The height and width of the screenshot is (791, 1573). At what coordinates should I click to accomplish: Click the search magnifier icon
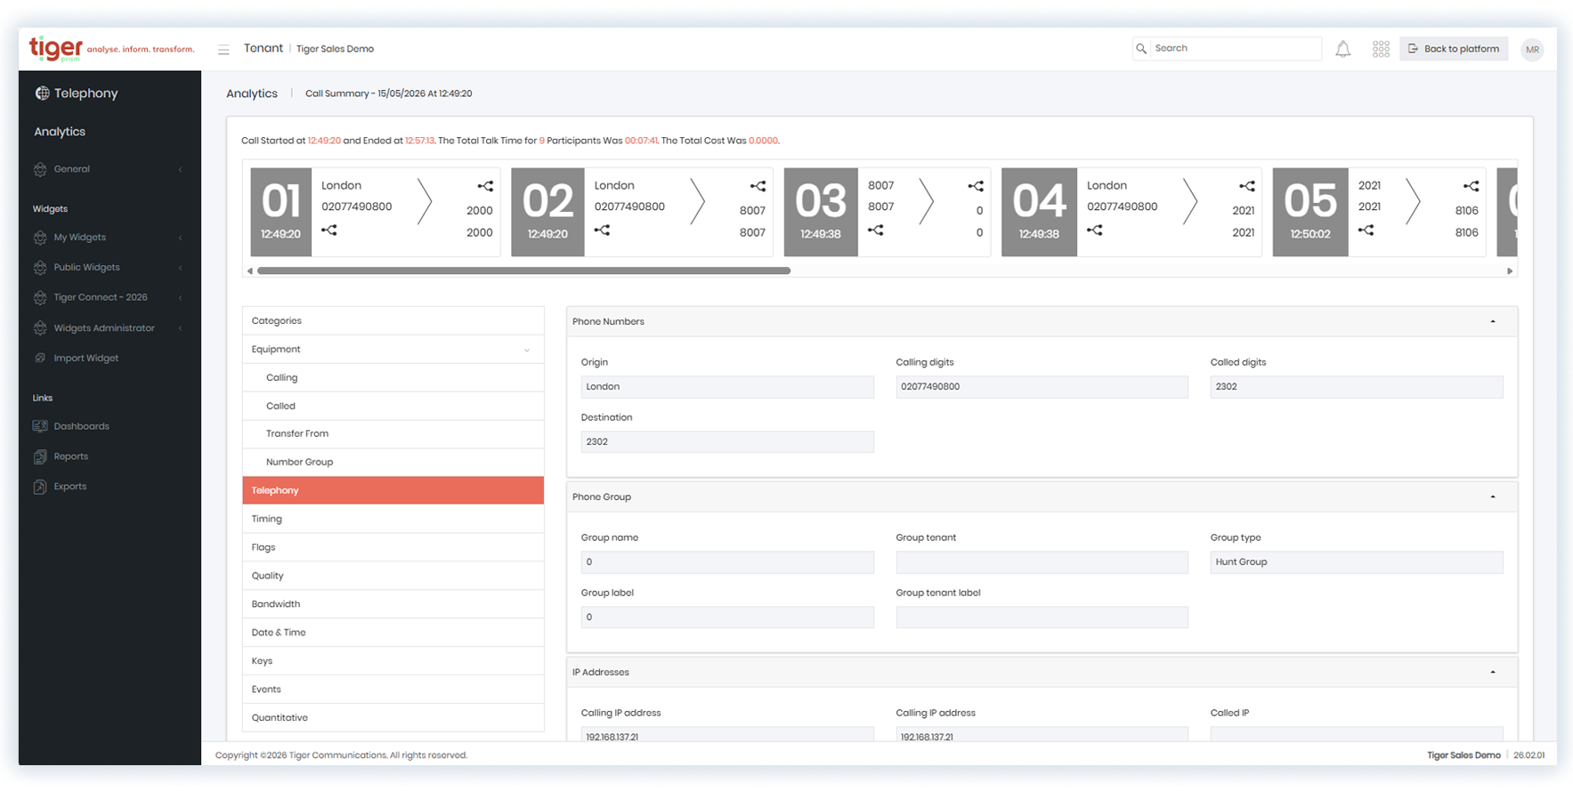coord(1141,49)
